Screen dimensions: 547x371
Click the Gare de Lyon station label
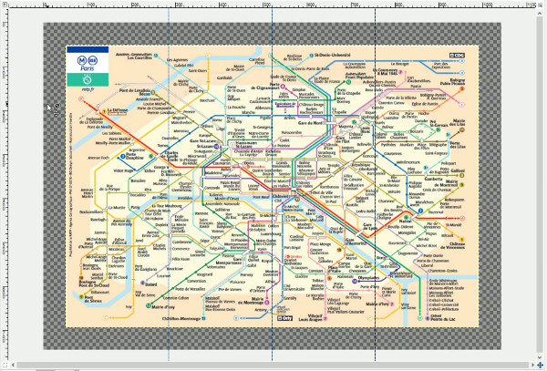[x=370, y=227]
